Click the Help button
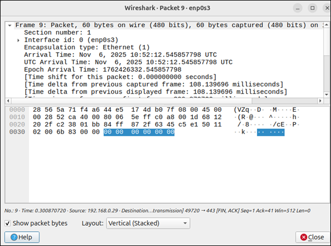 (x=22, y=237)
